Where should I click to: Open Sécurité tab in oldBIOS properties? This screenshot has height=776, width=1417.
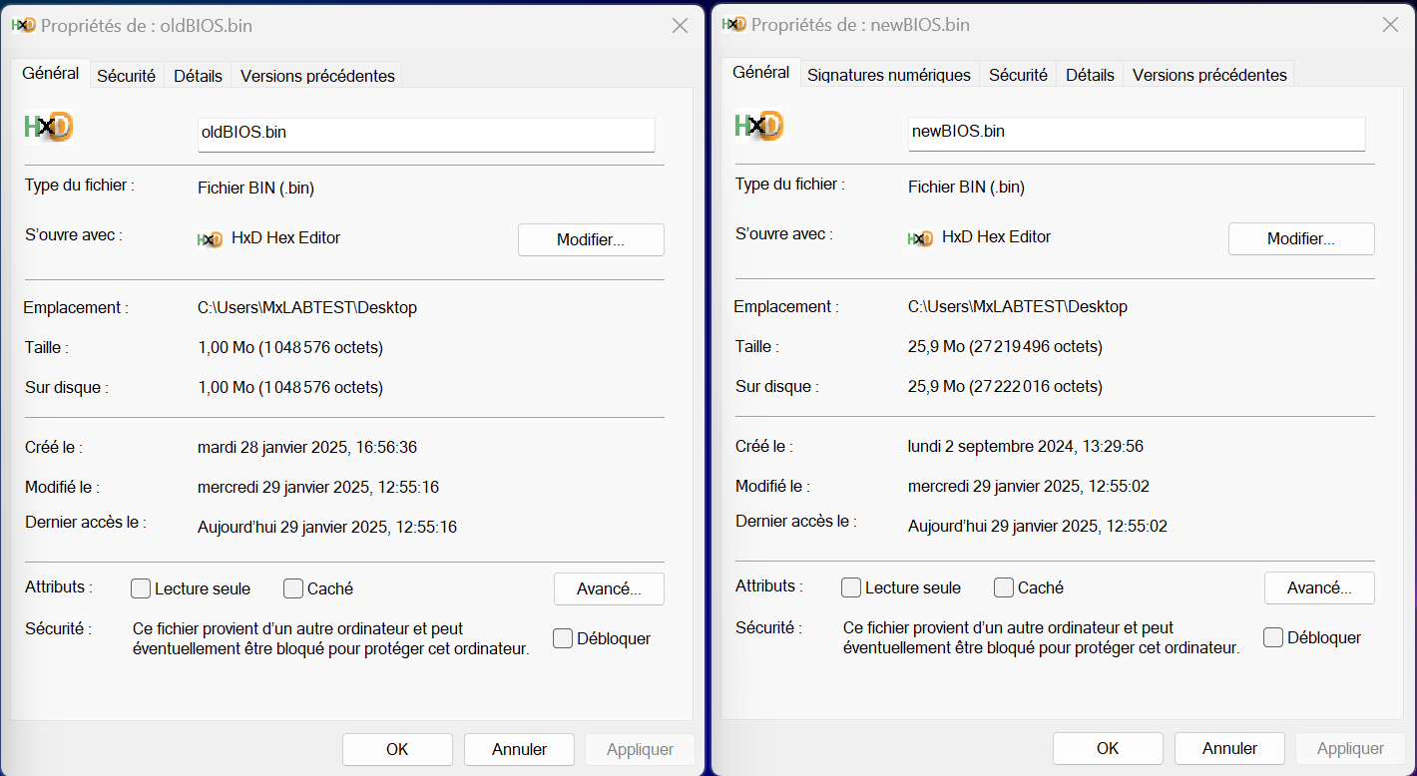[x=126, y=76]
